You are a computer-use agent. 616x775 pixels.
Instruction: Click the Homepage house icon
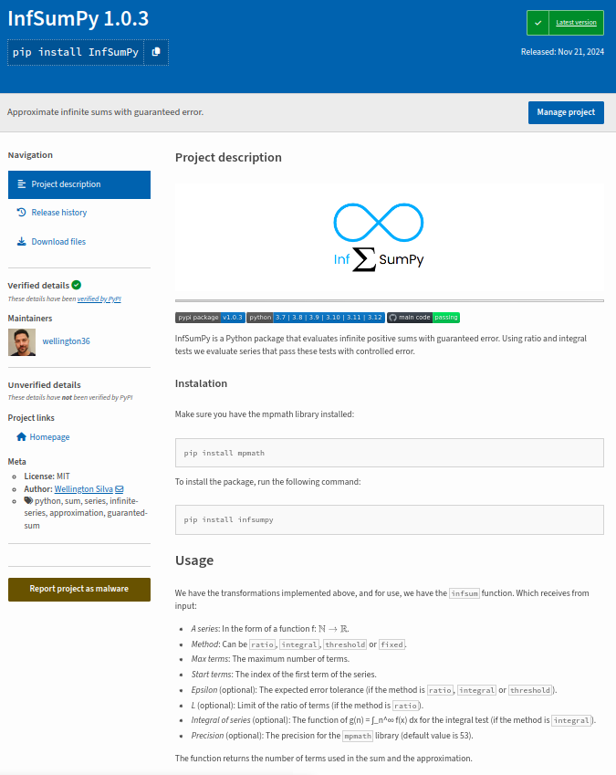point(21,437)
